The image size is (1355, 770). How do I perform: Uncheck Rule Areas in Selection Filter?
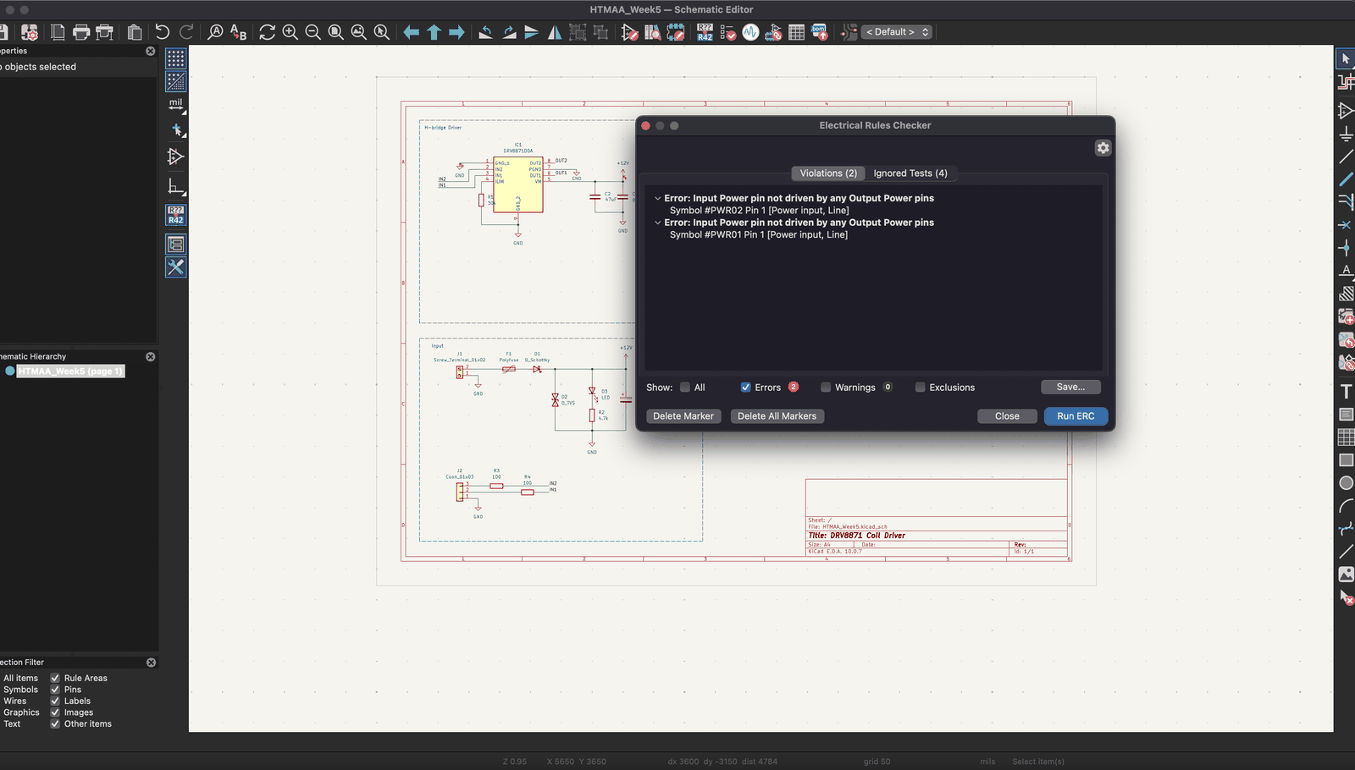tap(55, 678)
